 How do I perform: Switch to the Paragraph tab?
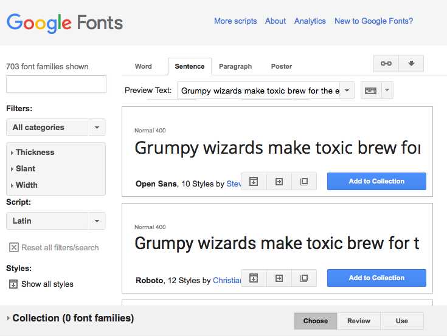(235, 66)
